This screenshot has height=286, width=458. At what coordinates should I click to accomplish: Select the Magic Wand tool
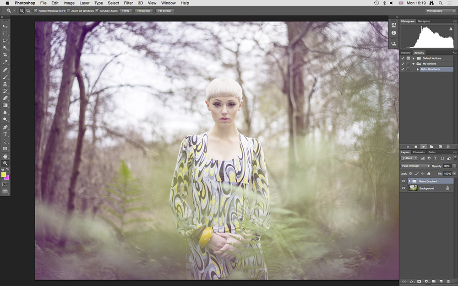5,48
